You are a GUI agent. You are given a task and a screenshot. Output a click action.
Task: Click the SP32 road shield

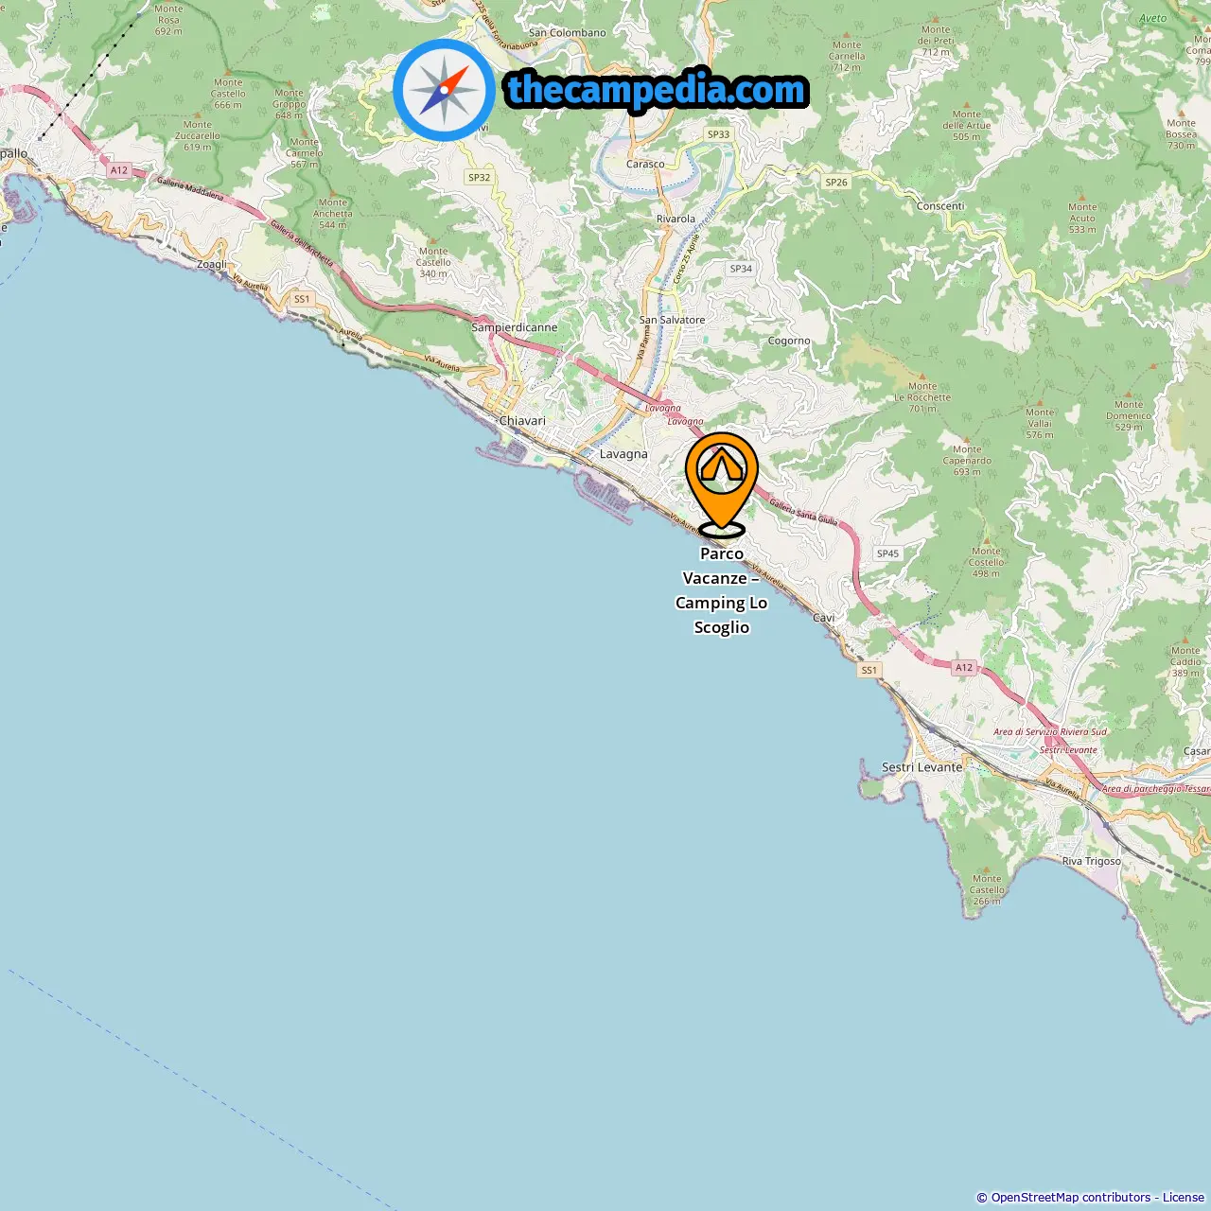[480, 177]
